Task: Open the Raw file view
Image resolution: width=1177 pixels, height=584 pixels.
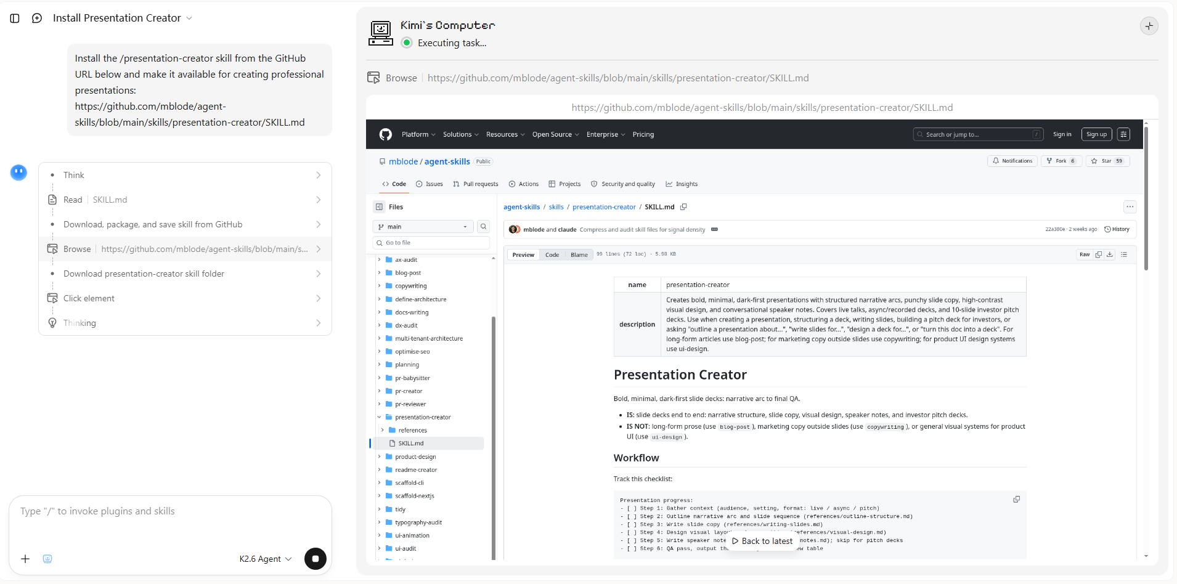Action: click(1085, 254)
